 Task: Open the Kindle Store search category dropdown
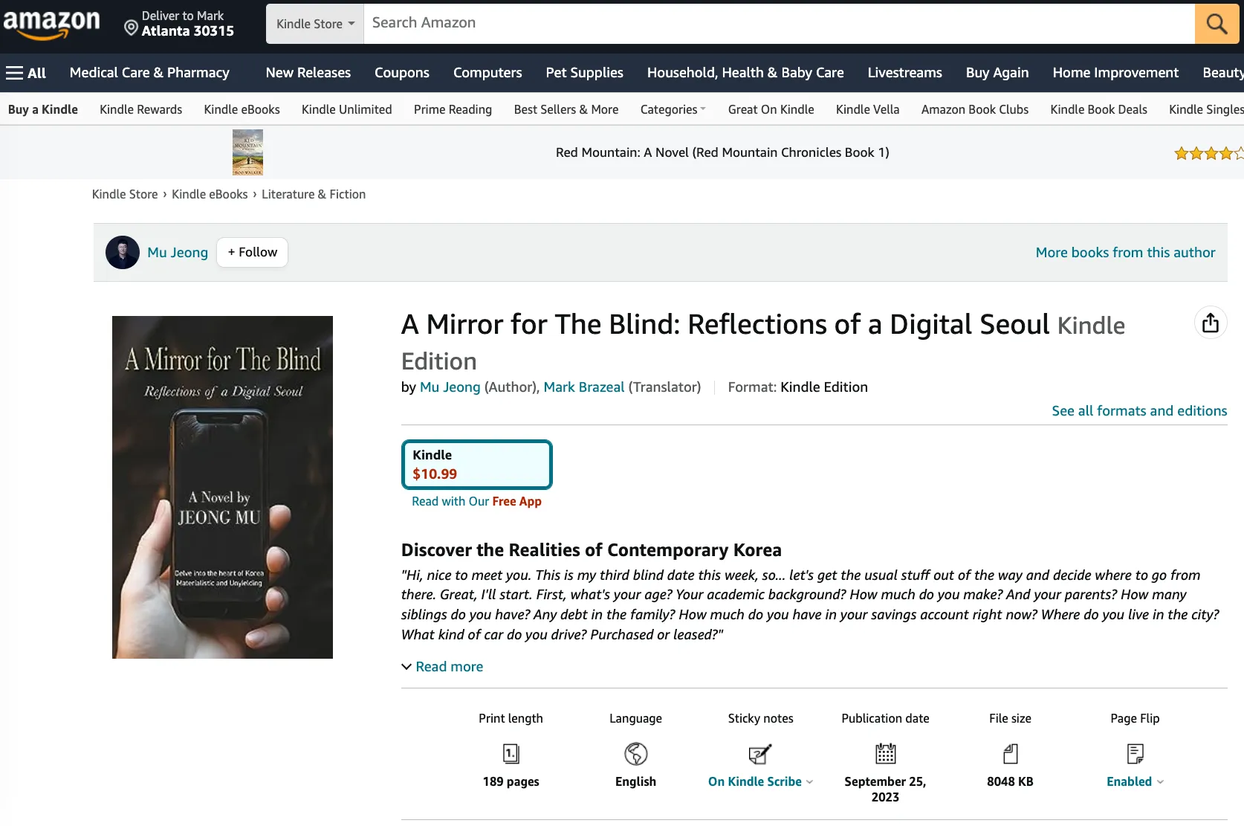tap(315, 24)
